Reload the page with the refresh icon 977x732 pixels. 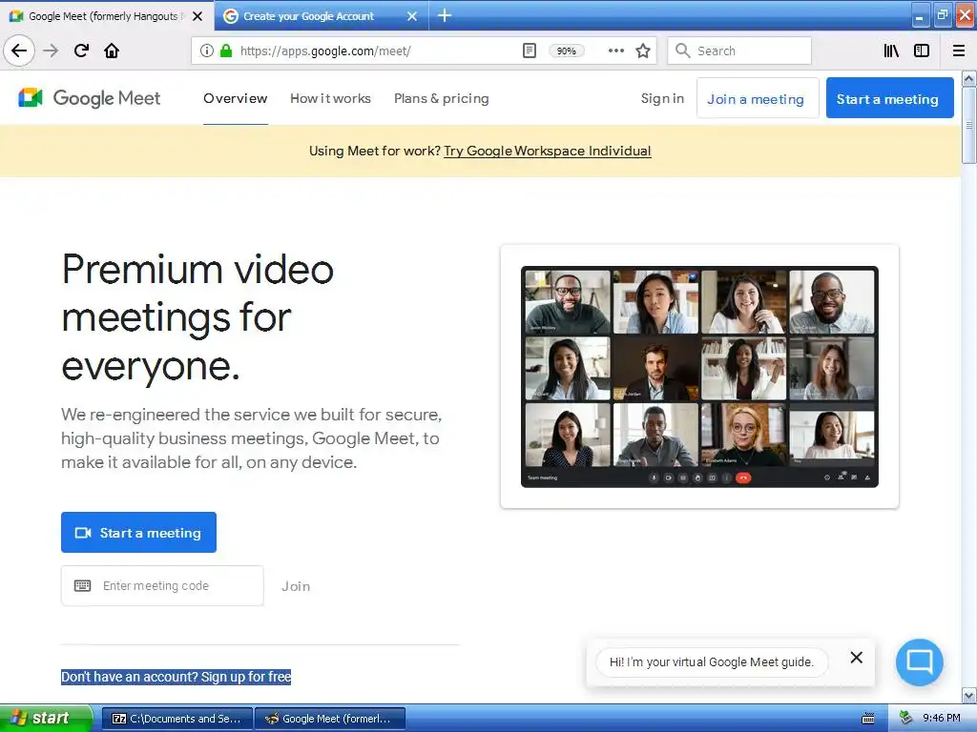pyautogui.click(x=81, y=51)
